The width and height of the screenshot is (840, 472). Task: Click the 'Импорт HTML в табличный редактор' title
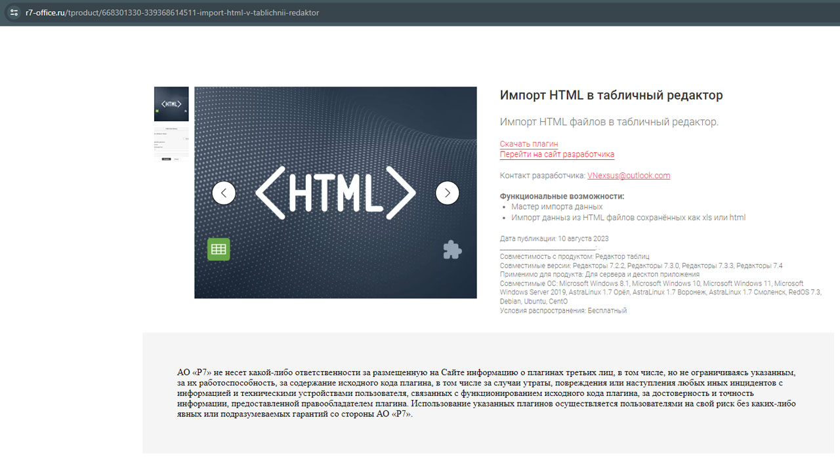pyautogui.click(x=611, y=95)
